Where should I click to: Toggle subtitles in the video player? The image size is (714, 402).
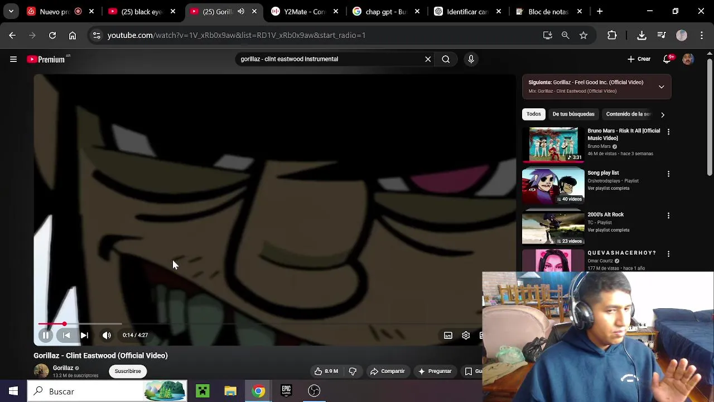(x=448, y=335)
